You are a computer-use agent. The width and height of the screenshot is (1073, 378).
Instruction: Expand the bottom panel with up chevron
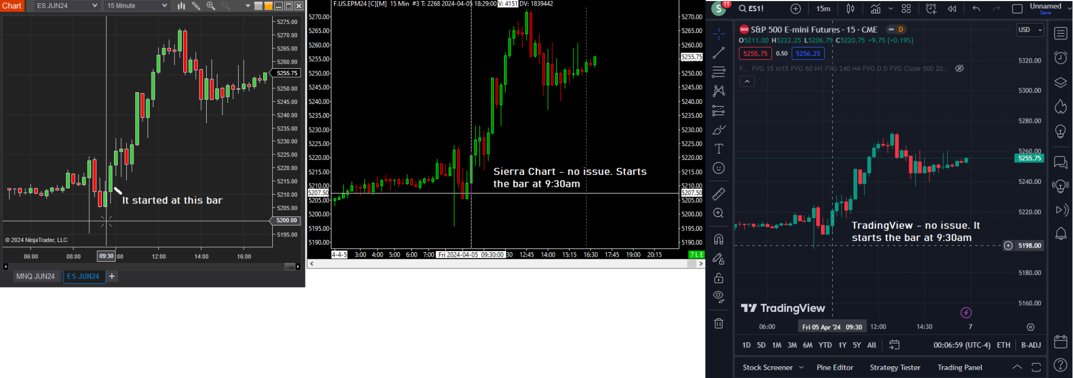(x=1017, y=367)
